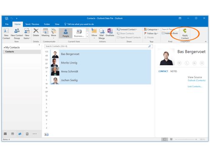Viewport: 210px width, 157px height.
Task: Open the New Items dropdown
Action: [27, 34]
